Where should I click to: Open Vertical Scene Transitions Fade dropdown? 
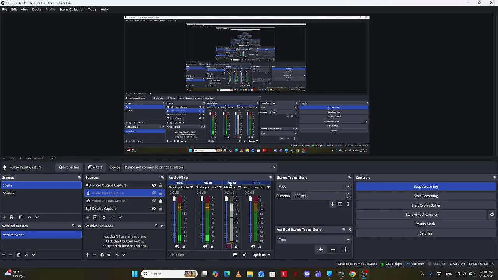tap(314, 240)
